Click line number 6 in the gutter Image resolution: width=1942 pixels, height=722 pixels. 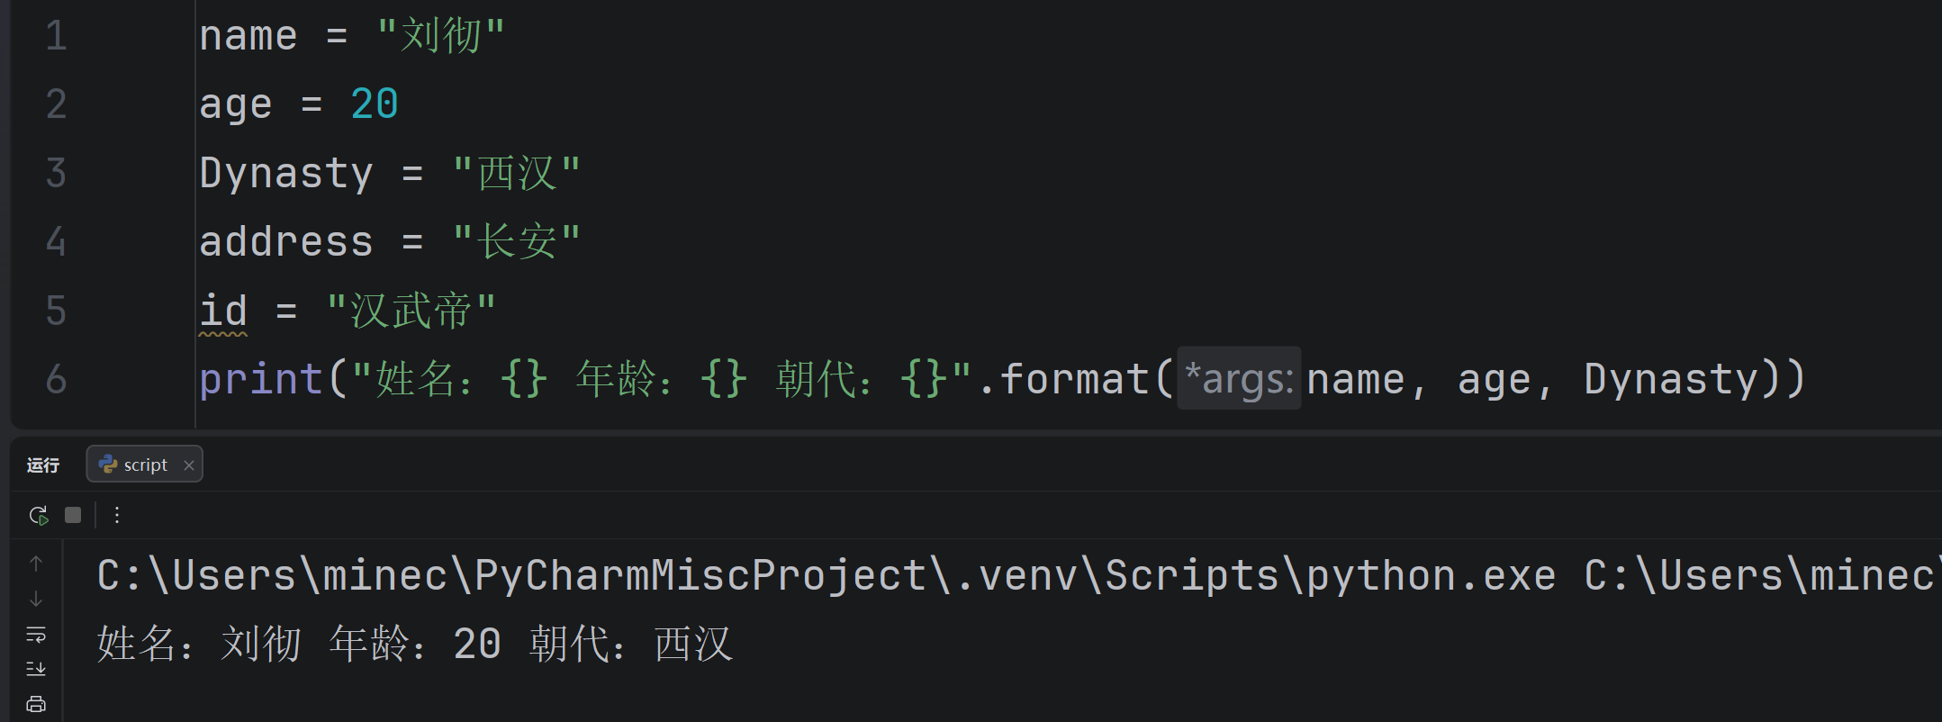click(x=56, y=379)
